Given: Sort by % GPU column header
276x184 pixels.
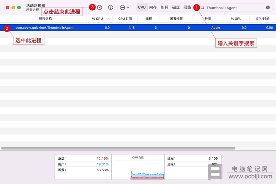Looking at the screenshot, I should tap(236, 18).
